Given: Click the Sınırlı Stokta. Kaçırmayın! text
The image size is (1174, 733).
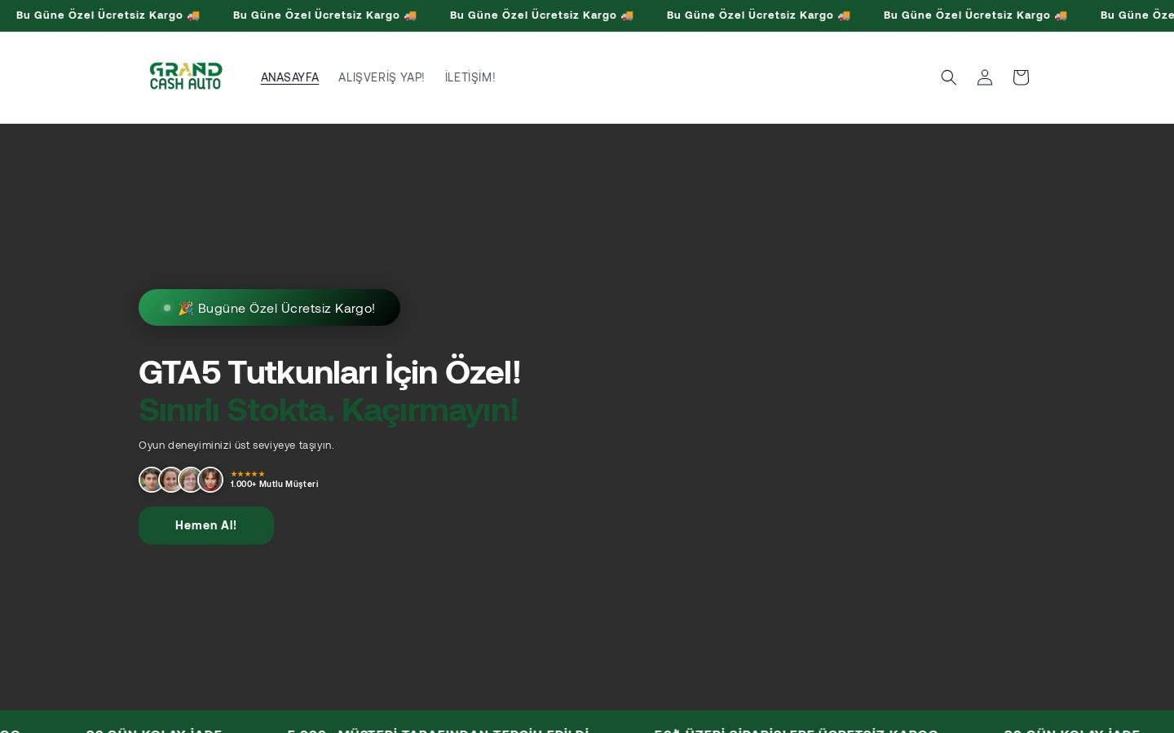Looking at the screenshot, I should [328, 410].
